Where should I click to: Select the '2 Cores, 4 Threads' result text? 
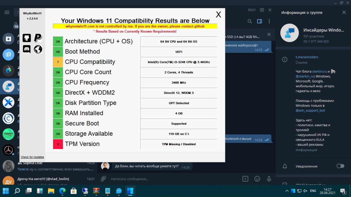pos(179,72)
